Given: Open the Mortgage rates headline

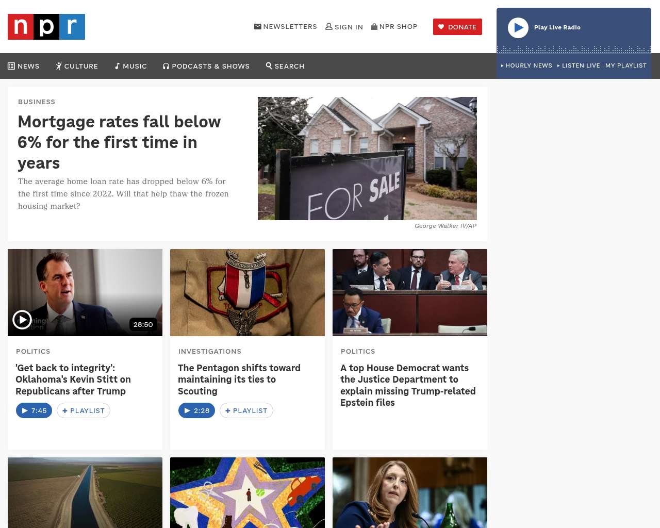Looking at the screenshot, I should (x=119, y=142).
